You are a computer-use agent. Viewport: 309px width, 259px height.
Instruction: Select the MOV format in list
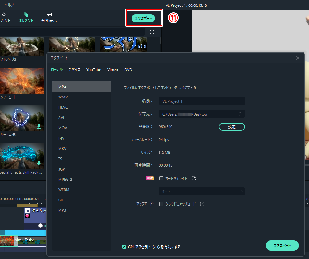pos(63,128)
